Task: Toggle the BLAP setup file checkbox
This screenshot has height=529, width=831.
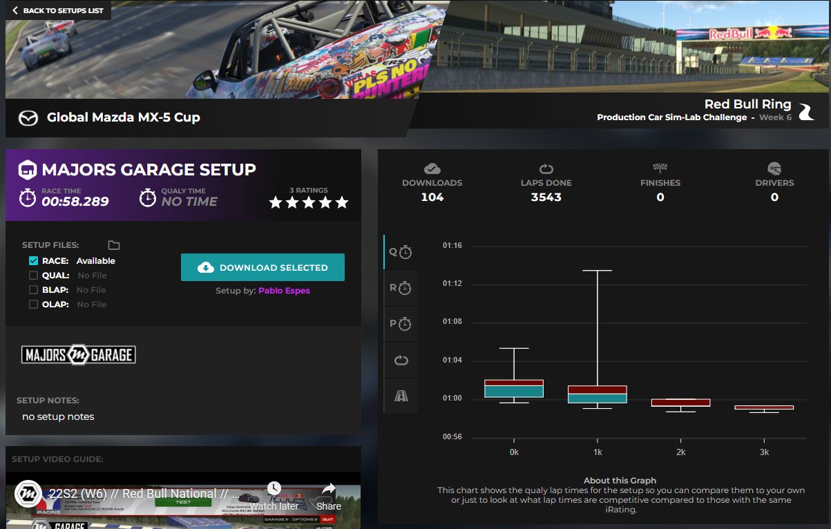Action: coord(33,290)
